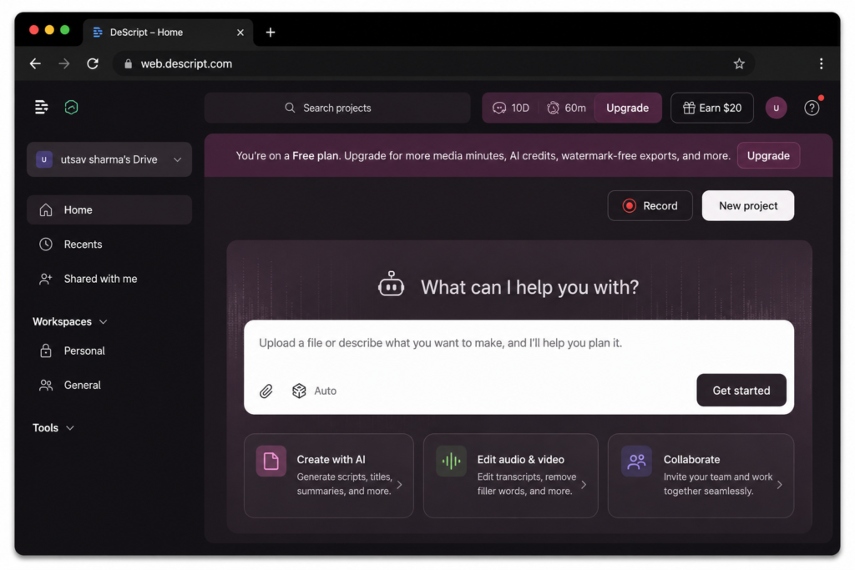
Task: Expand the Tools section
Action: coord(70,428)
